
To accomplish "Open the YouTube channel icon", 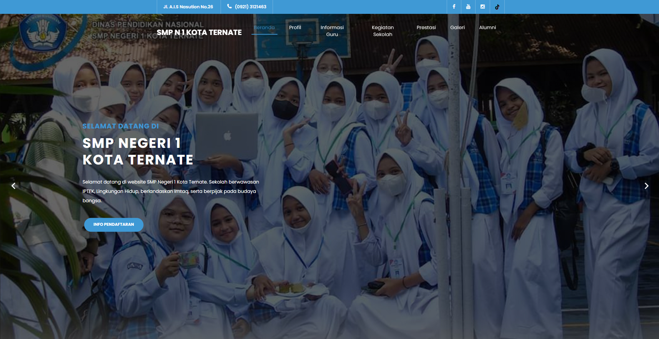I will coord(468,7).
